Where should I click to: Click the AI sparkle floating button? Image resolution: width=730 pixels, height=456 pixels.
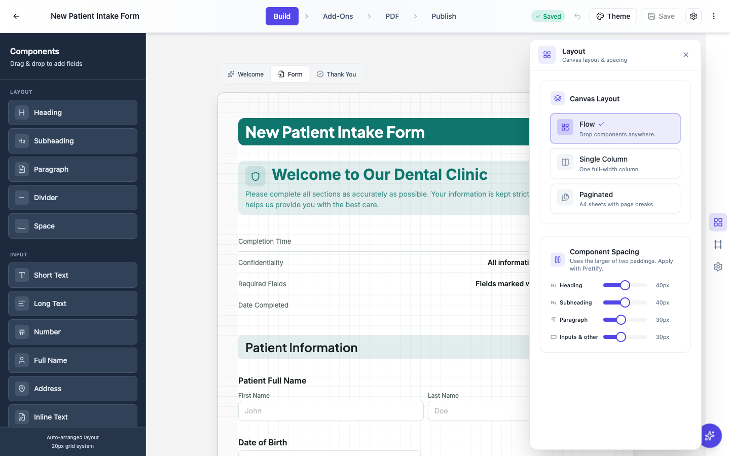tap(710, 435)
